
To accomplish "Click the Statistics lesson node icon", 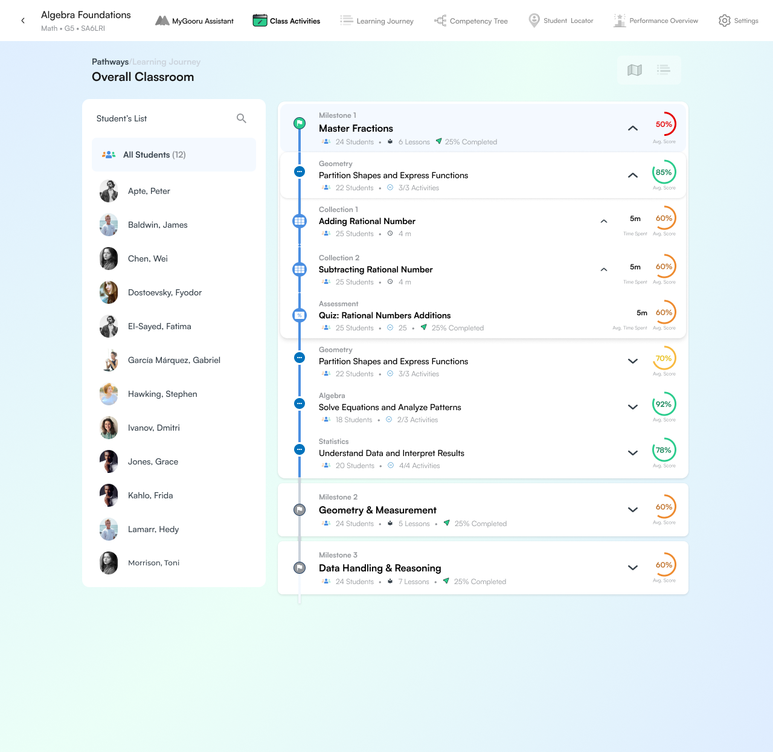I will point(300,449).
